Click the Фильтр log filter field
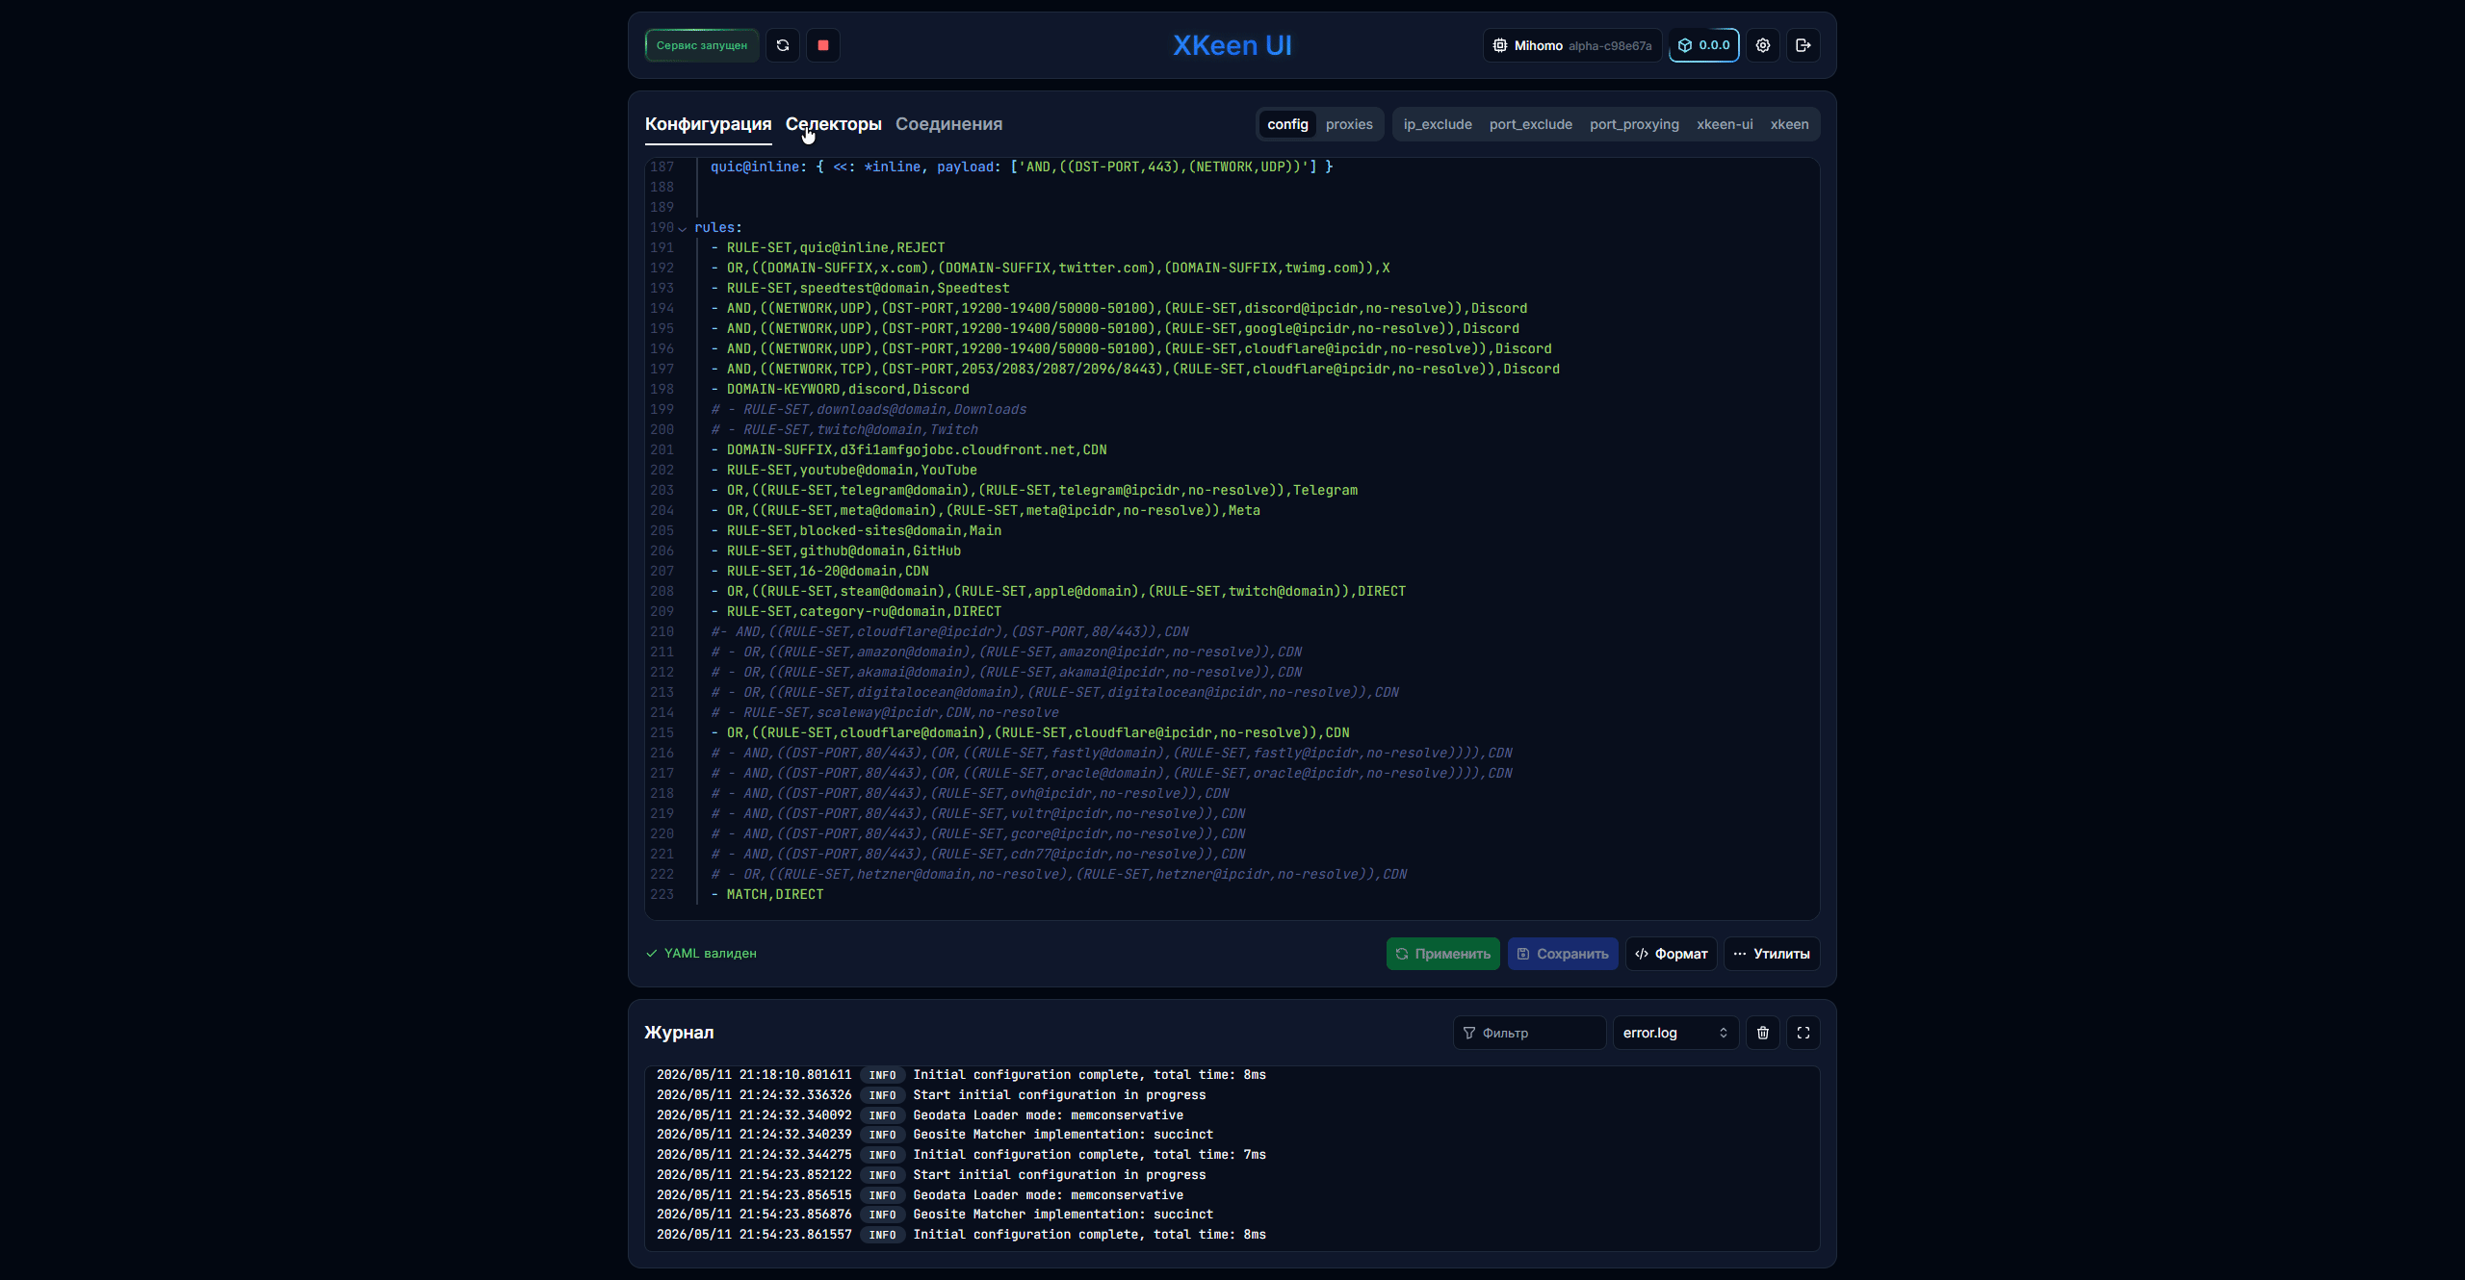The height and width of the screenshot is (1280, 2465). point(1529,1033)
